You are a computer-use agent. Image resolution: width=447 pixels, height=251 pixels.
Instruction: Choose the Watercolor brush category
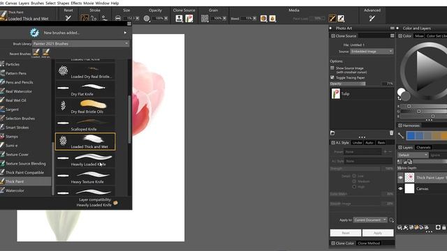point(26,190)
